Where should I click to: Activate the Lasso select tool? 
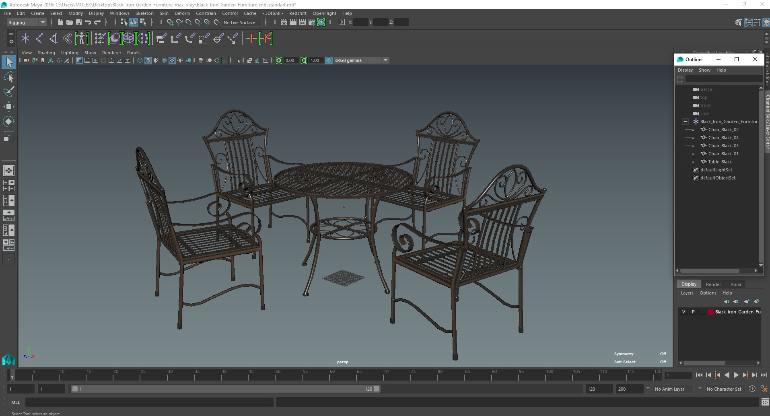(x=9, y=77)
